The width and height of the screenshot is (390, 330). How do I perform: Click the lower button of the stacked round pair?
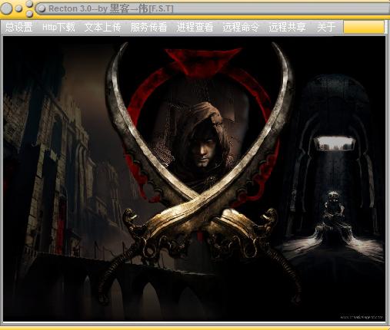click(29, 13)
